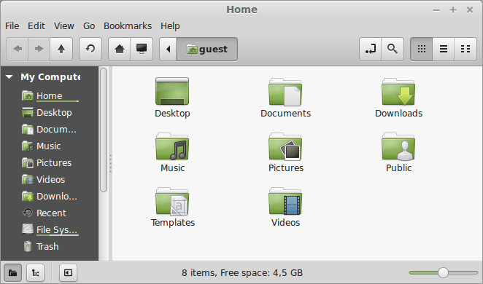
Task: Open the Help menu
Action: (170, 26)
